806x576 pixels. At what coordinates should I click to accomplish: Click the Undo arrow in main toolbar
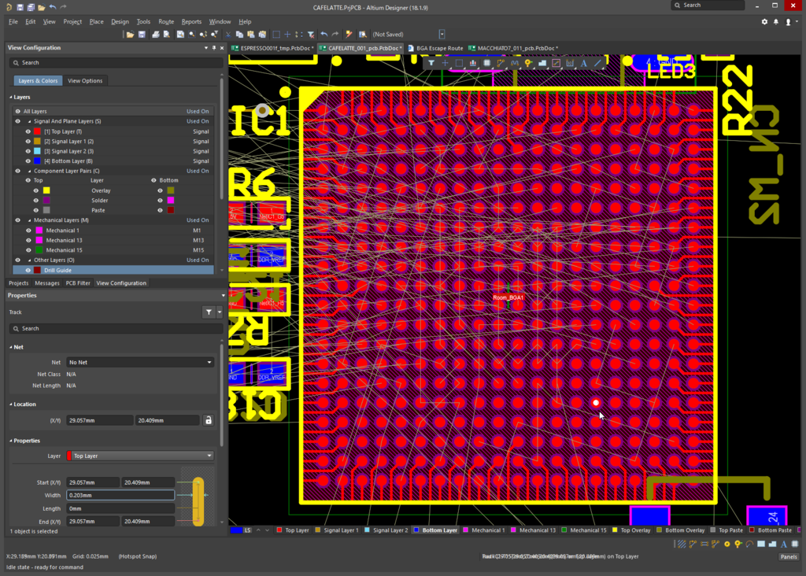pos(324,35)
